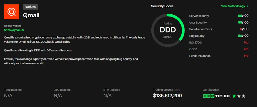Image resolution: width=257 pixels, height=107 pixels.
Task: Click the Rank 107 badge
Action: [31, 7]
